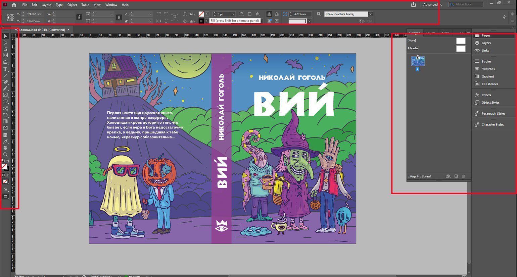The image size is (517, 277).
Task: Click the Share document icon
Action: coord(413,5)
